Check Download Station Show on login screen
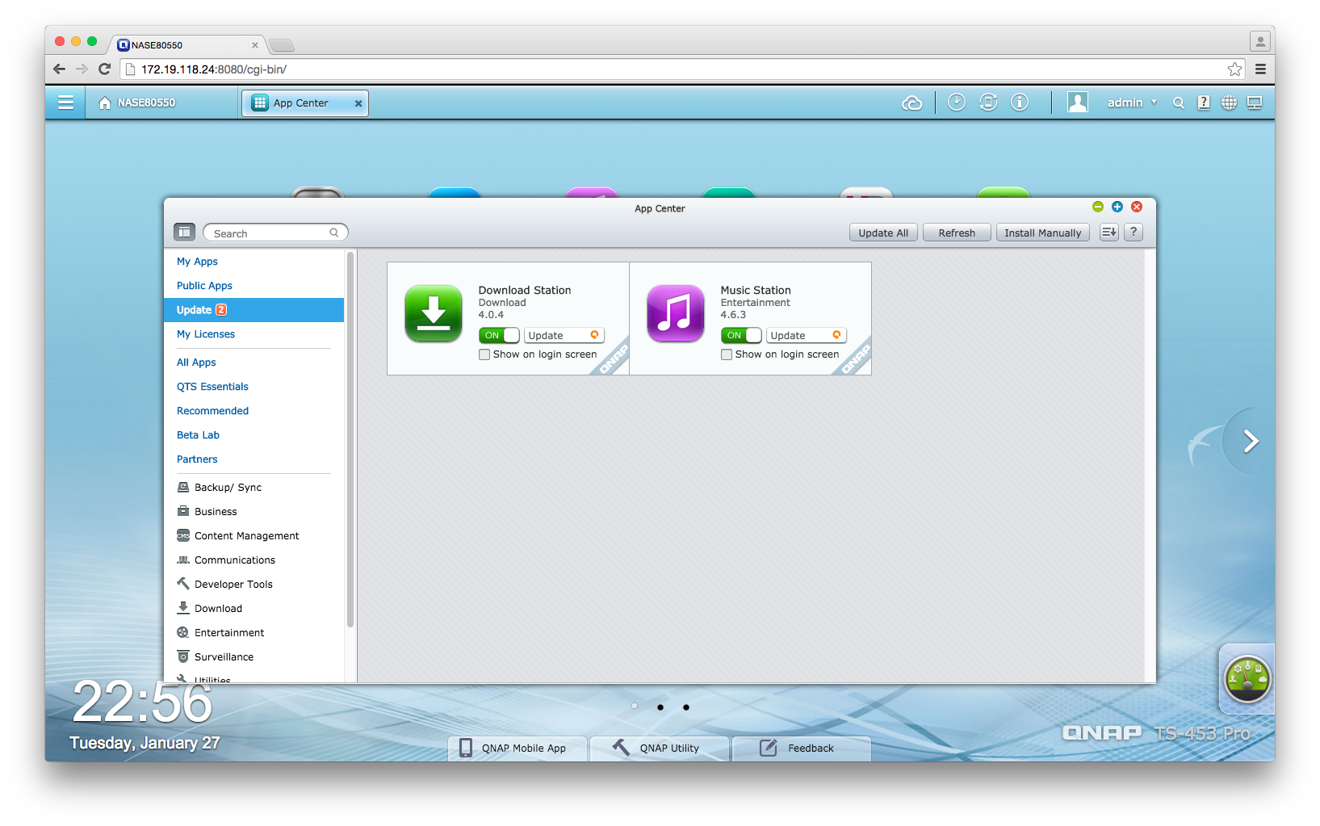 (484, 354)
